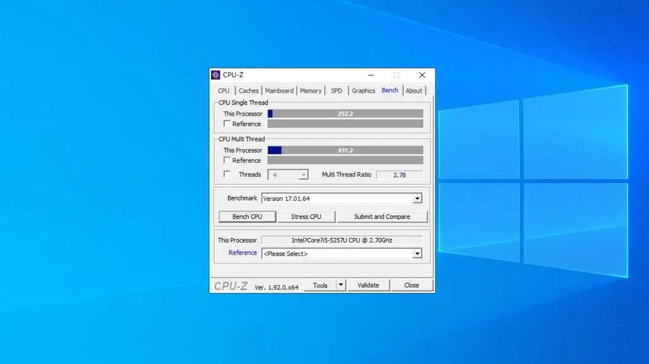Expand the Threads count dropdown
649x364 pixels.
point(304,175)
